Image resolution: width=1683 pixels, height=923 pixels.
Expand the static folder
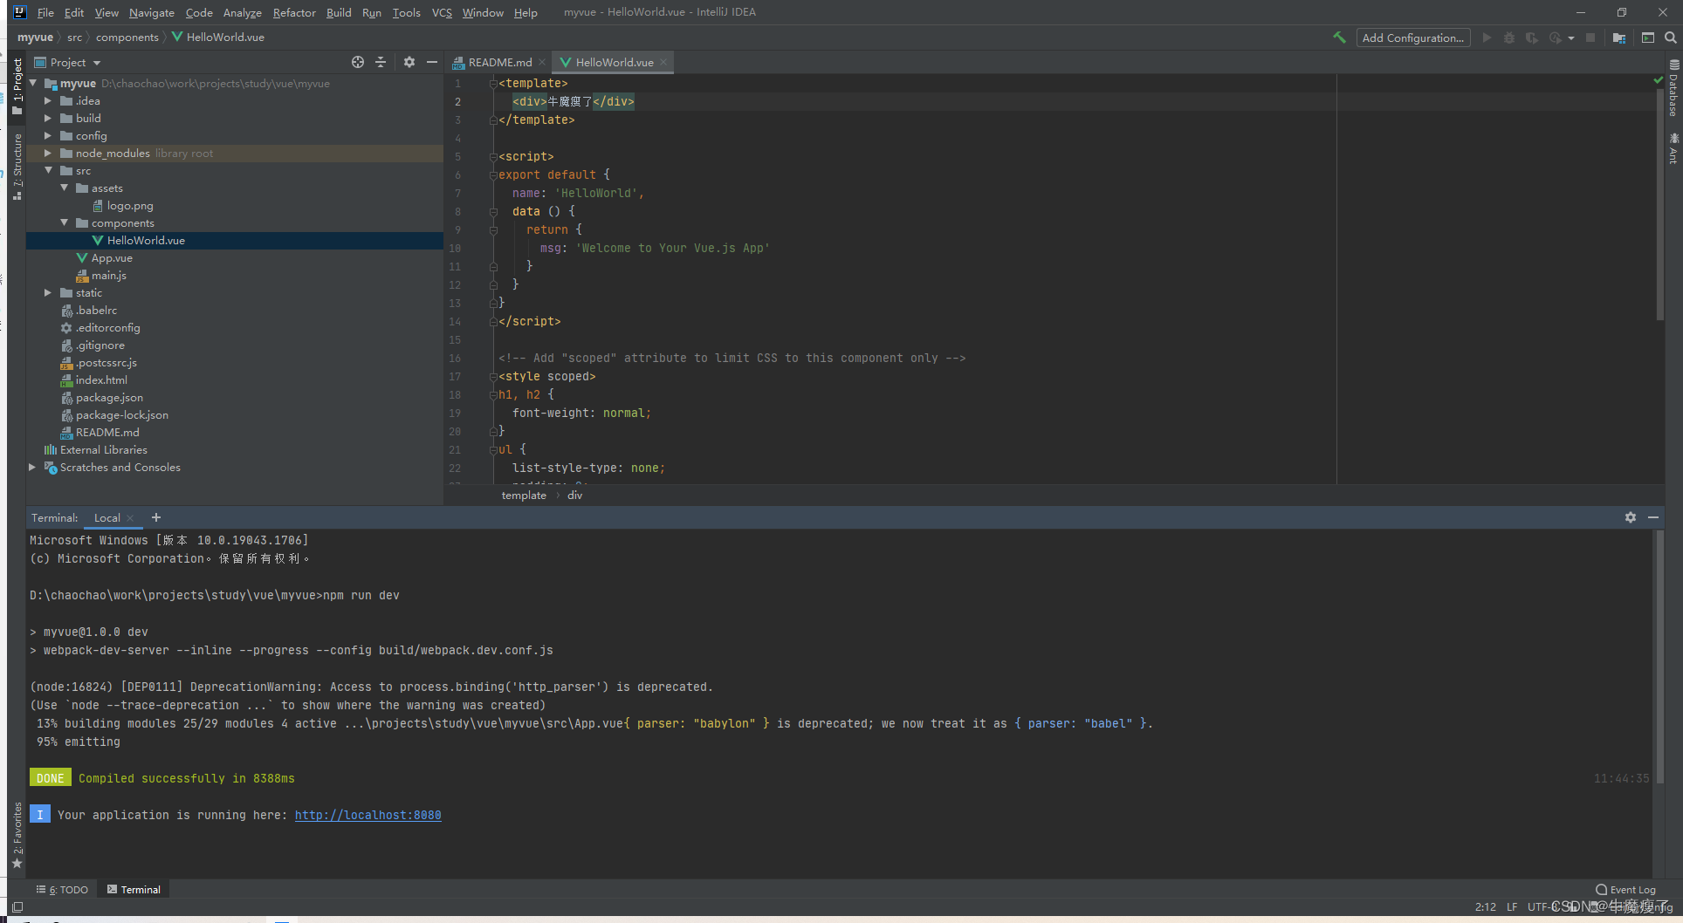tap(48, 293)
